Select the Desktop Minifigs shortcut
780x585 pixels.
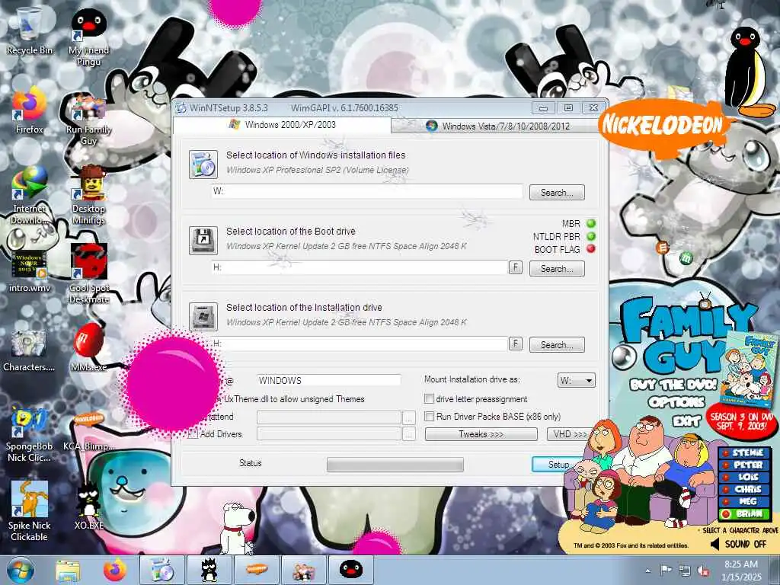88,195
